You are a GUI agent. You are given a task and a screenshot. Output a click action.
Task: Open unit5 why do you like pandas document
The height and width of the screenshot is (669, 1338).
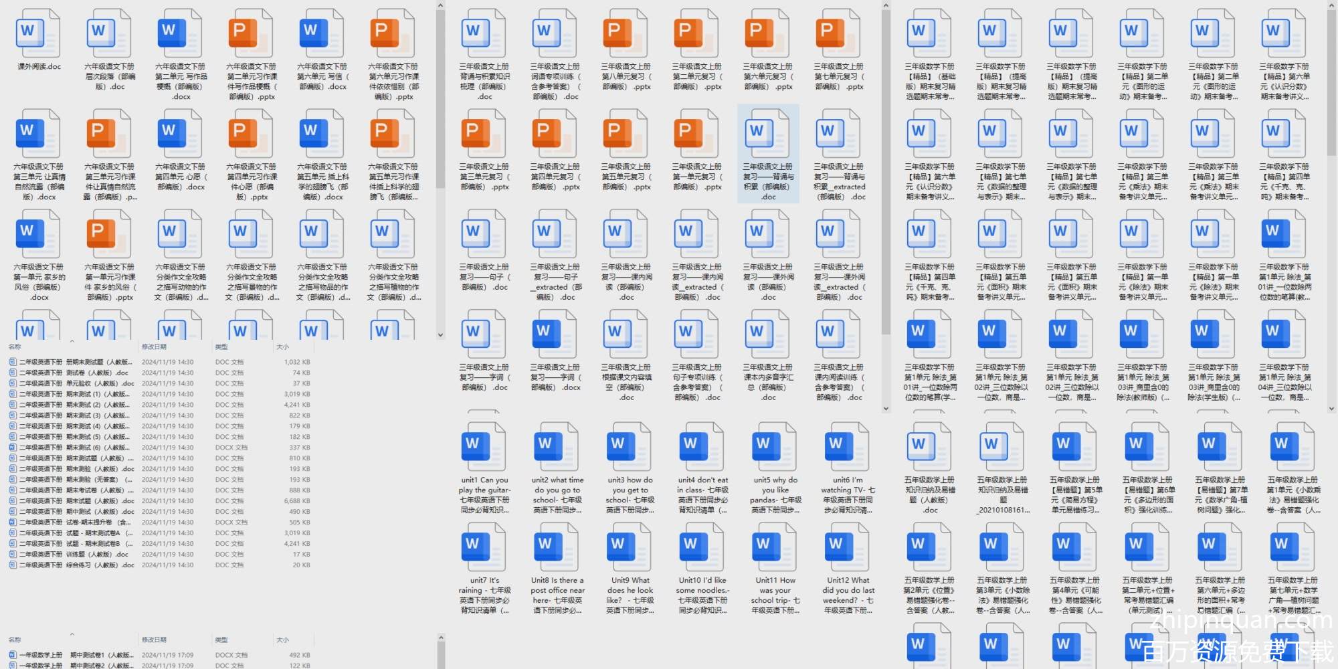click(x=775, y=446)
